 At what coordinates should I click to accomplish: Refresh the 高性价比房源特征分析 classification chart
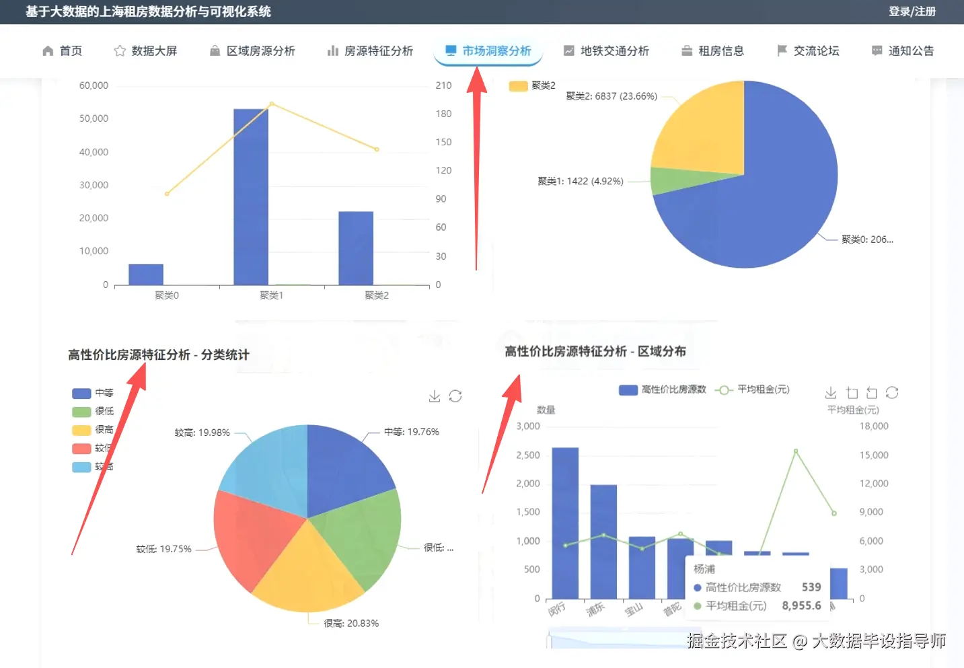457,396
